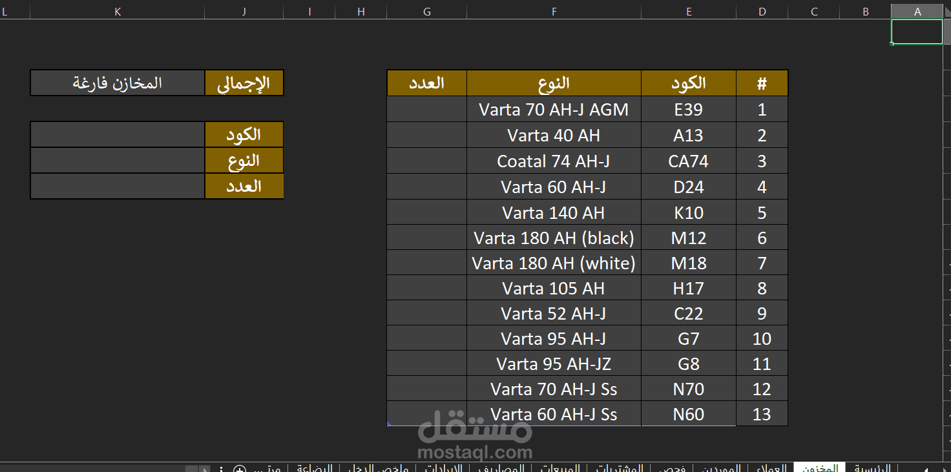Image resolution: width=951 pixels, height=472 pixels.
Task: Click the الإجمالي label cell
Action: pos(244,83)
